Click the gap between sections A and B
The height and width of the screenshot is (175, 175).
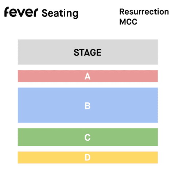(88, 85)
